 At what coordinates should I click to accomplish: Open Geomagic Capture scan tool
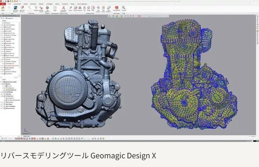[15, 9]
